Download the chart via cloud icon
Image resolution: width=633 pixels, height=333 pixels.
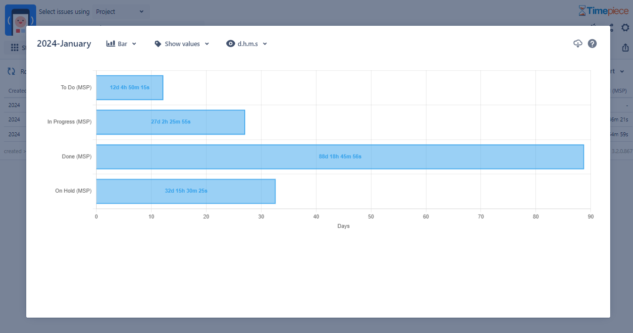(578, 44)
